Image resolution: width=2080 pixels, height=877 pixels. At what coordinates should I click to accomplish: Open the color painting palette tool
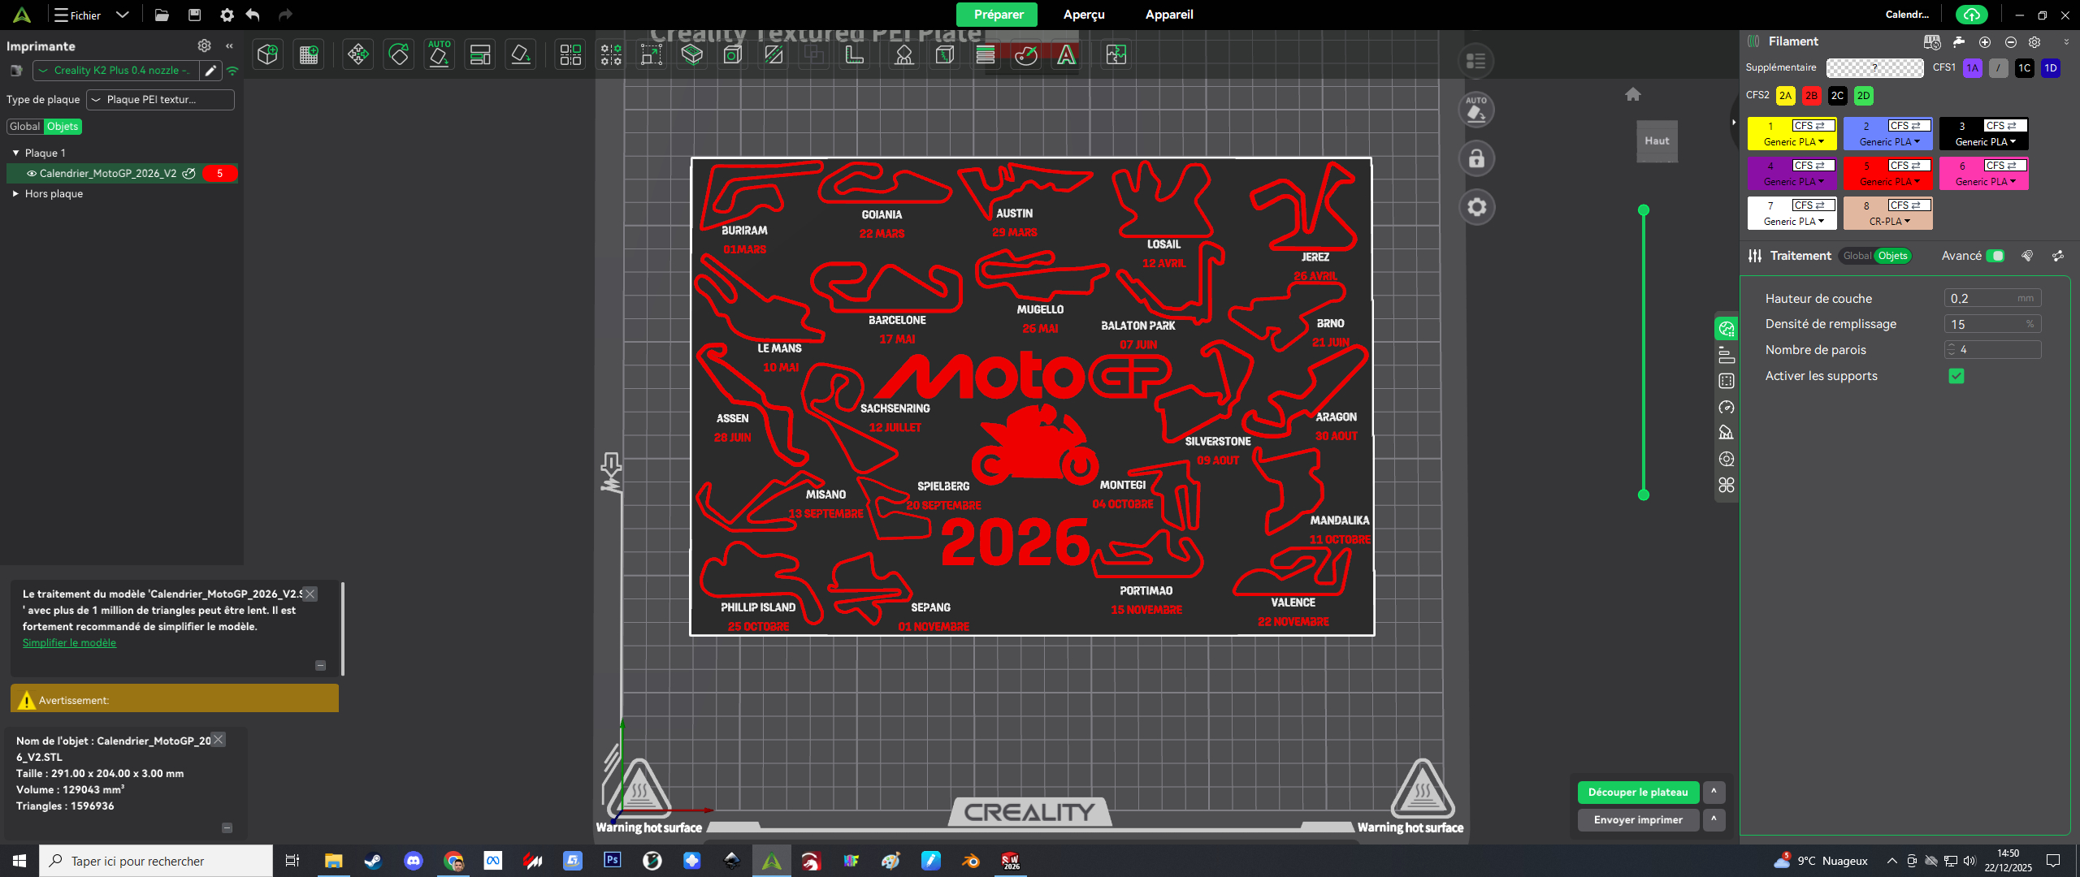[x=1026, y=54]
